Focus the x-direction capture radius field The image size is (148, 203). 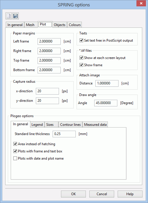[47, 91]
